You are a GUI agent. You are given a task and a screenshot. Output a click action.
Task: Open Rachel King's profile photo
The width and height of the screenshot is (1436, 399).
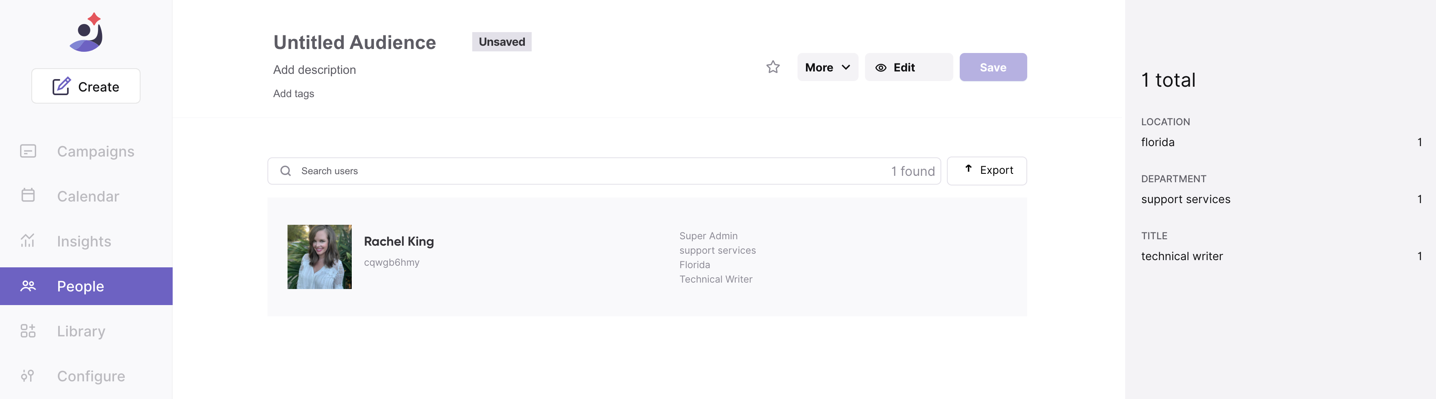[319, 257]
